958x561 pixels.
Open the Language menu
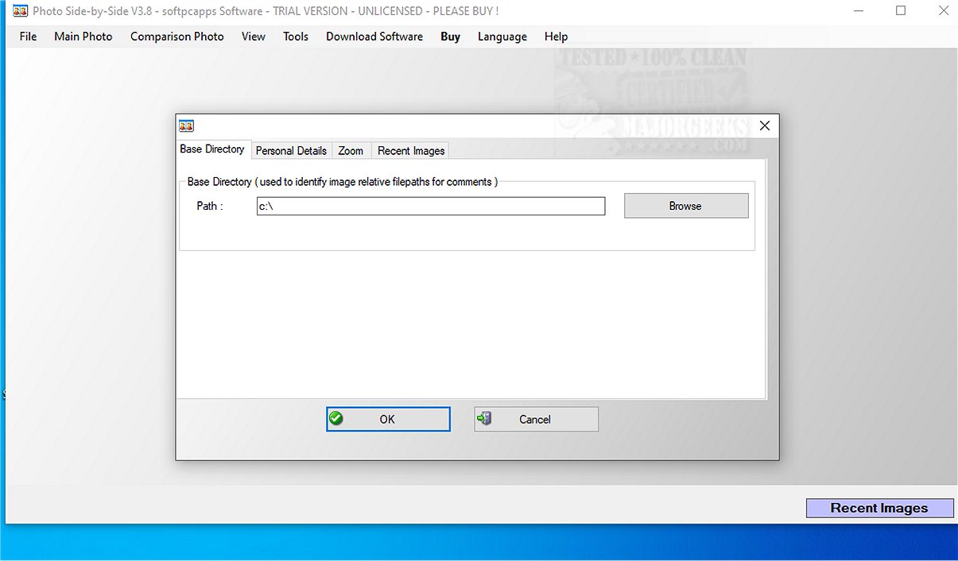click(x=502, y=37)
